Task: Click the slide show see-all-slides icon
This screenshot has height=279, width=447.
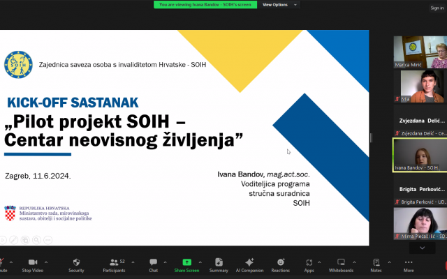Action: coord(25,240)
